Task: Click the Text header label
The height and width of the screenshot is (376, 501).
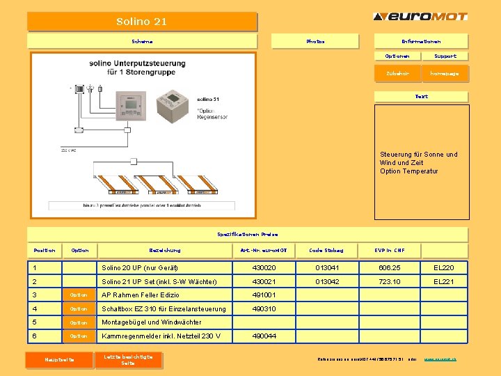Action: (421, 96)
